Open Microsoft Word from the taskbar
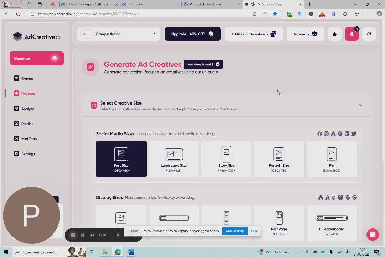This screenshot has width=385, height=257. [130, 252]
